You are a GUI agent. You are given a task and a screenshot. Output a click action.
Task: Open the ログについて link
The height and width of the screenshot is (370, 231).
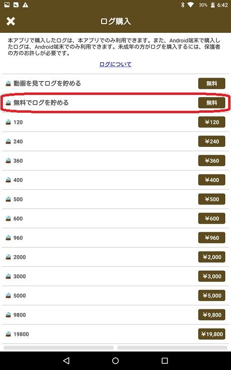click(115, 64)
